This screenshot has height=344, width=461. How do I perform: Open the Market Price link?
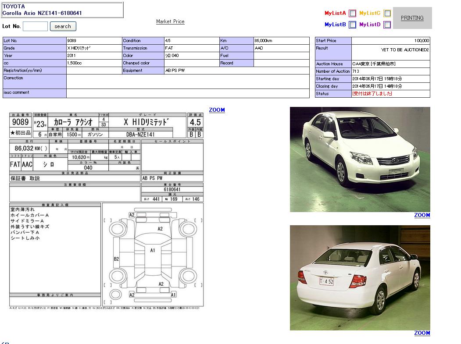[x=170, y=21]
